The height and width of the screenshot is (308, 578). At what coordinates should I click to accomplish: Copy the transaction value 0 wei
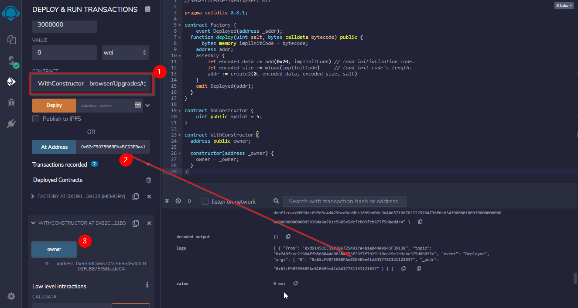pos(296,283)
